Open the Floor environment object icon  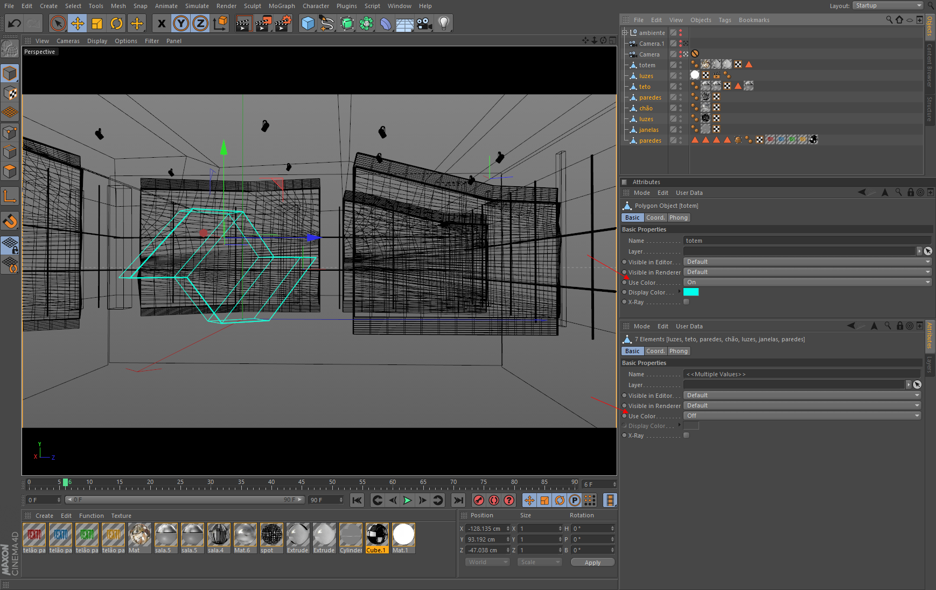(404, 23)
